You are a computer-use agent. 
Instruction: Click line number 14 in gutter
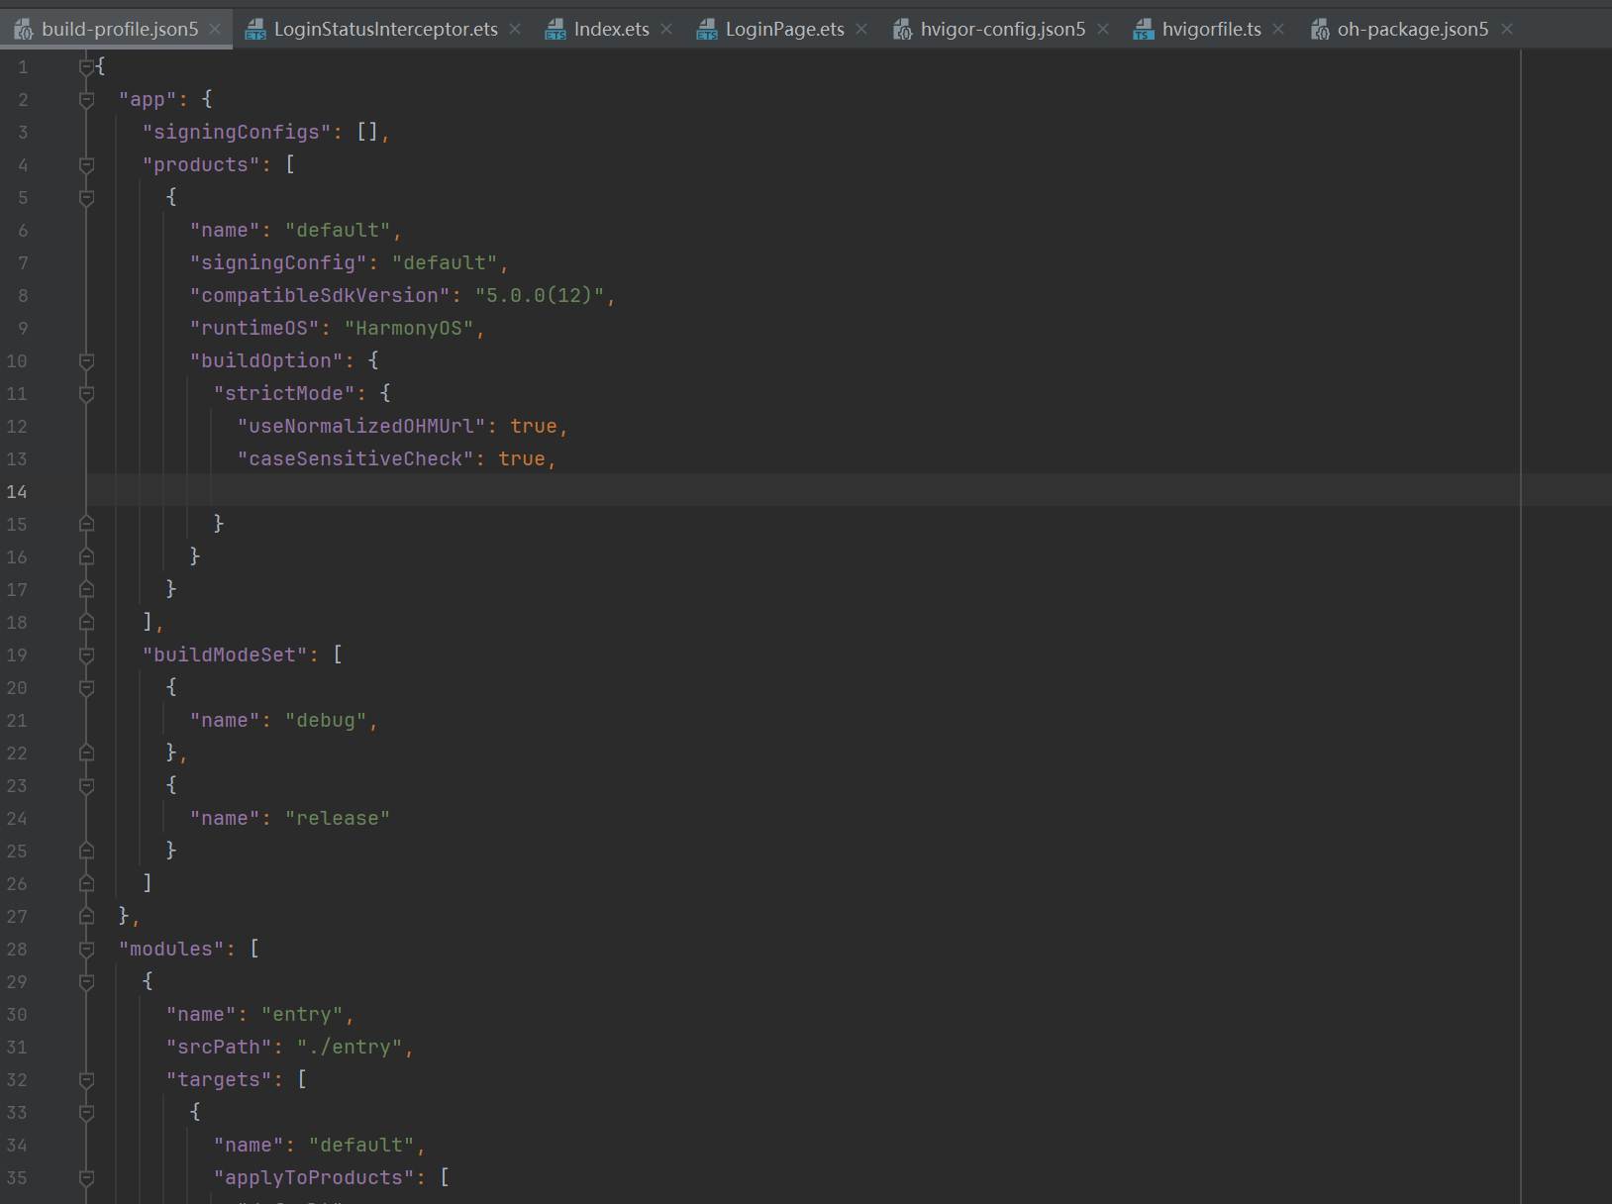[x=17, y=492]
